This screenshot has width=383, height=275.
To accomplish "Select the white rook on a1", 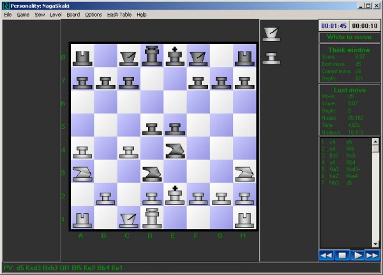I will [x=82, y=218].
